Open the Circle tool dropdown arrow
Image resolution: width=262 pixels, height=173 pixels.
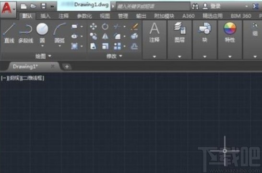pos(42,46)
